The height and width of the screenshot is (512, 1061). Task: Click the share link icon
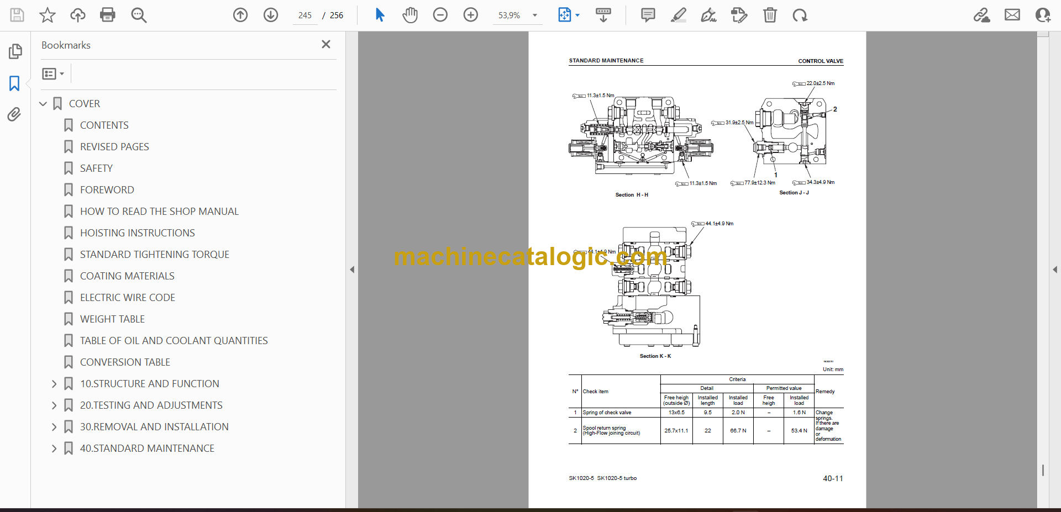tap(982, 15)
